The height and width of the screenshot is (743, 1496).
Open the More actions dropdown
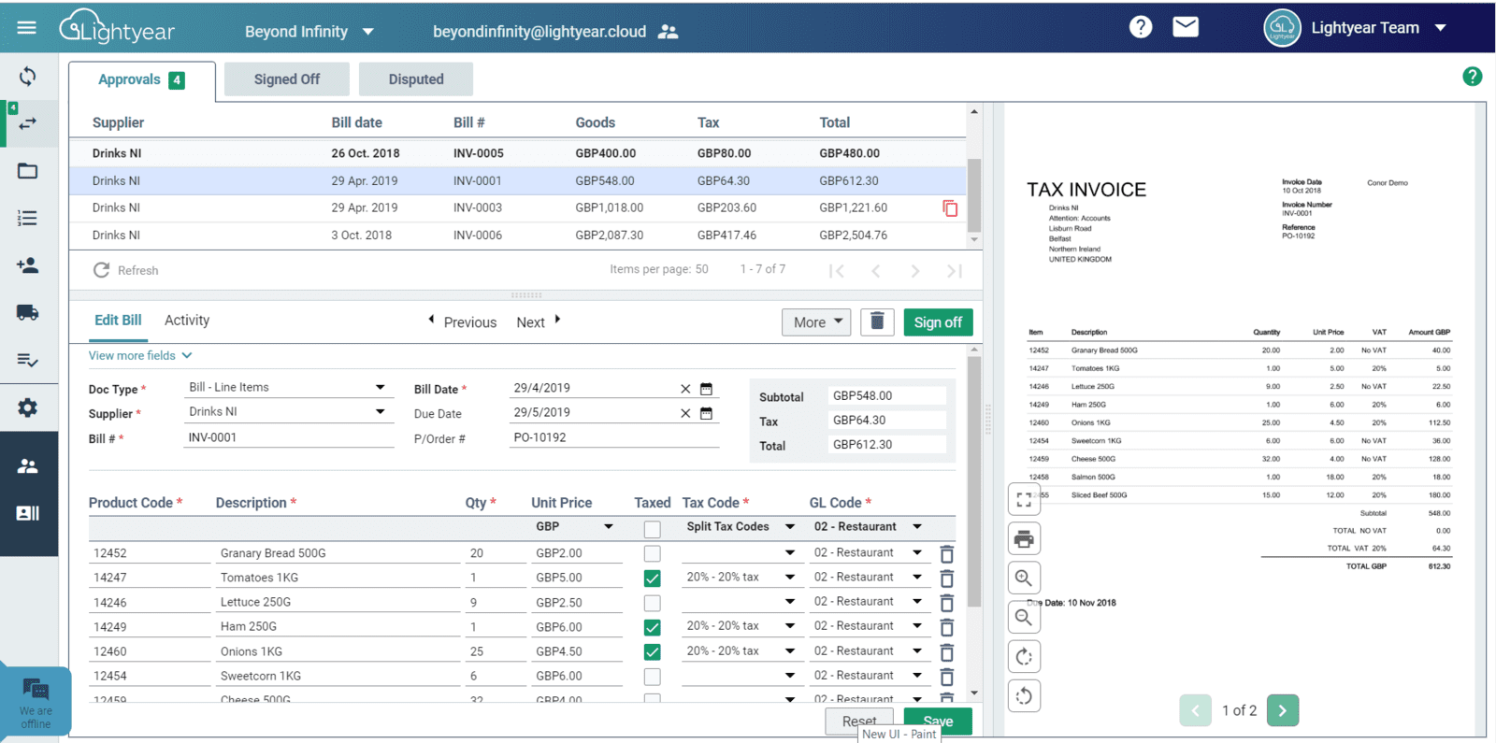[816, 322]
